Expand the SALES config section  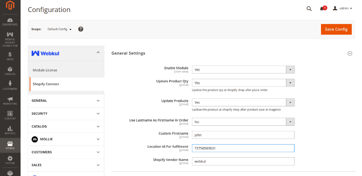(x=66, y=165)
